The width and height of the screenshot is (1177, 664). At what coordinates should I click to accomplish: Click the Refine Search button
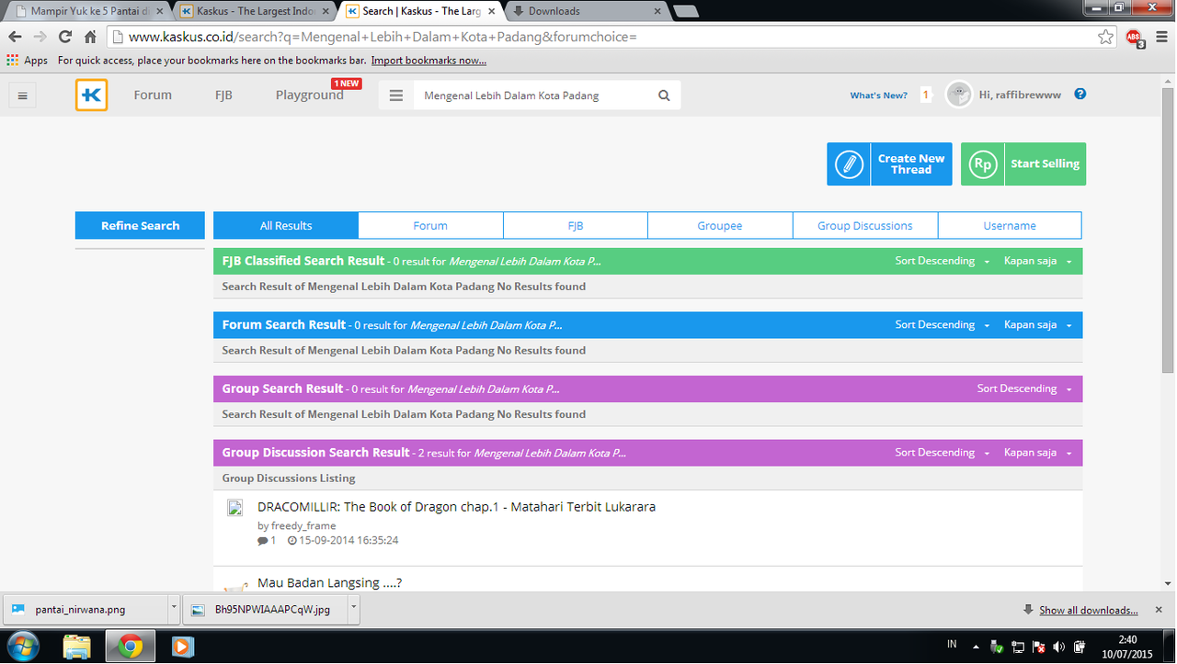[x=140, y=225]
